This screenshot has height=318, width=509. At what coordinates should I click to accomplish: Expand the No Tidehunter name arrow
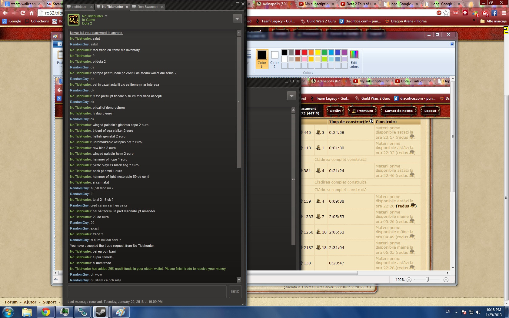coord(106,16)
